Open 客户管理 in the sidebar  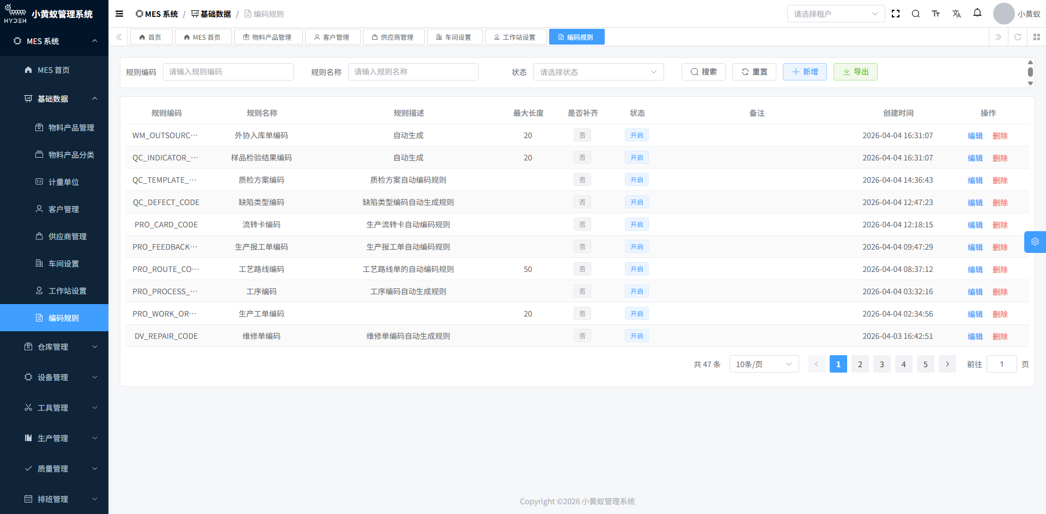pyautogui.click(x=54, y=209)
